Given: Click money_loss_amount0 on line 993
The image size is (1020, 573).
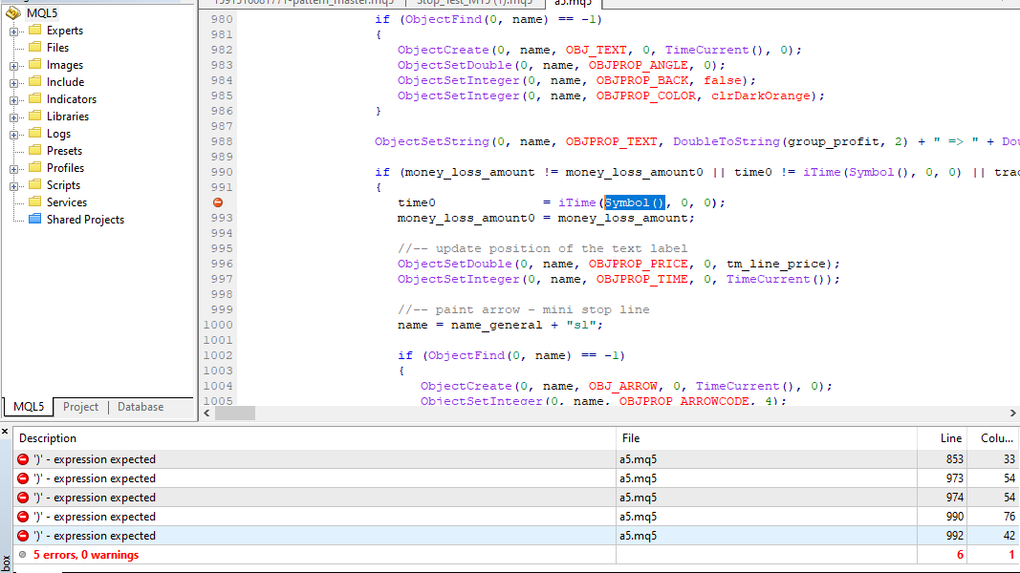Looking at the screenshot, I should [466, 219].
